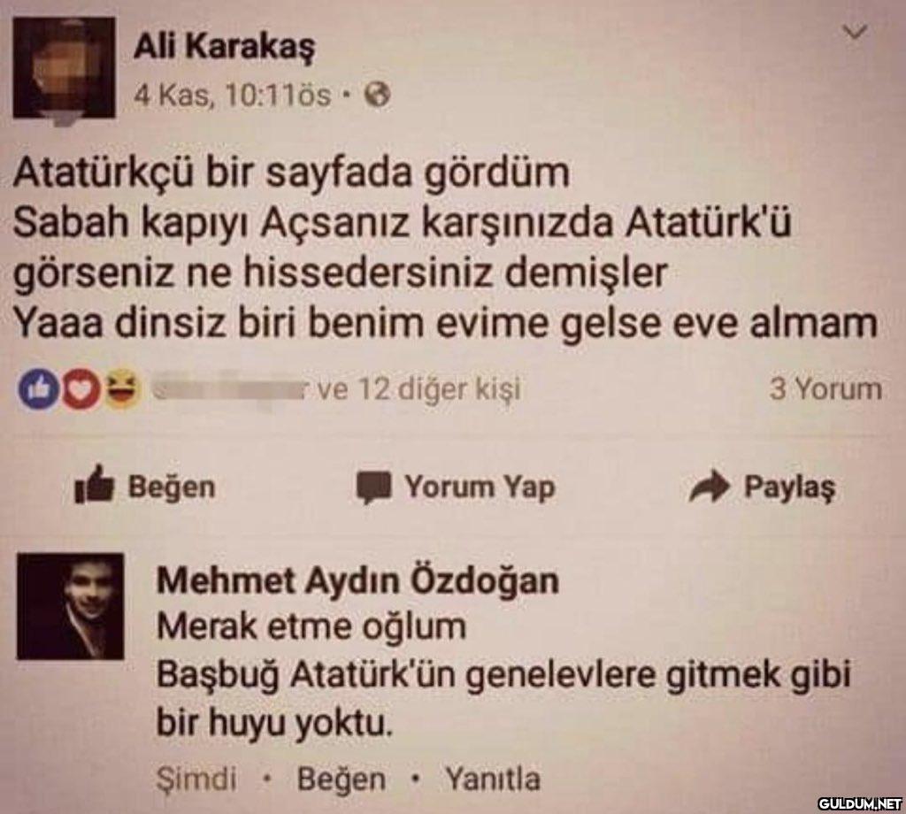Open the post options chevron menu

point(856,33)
